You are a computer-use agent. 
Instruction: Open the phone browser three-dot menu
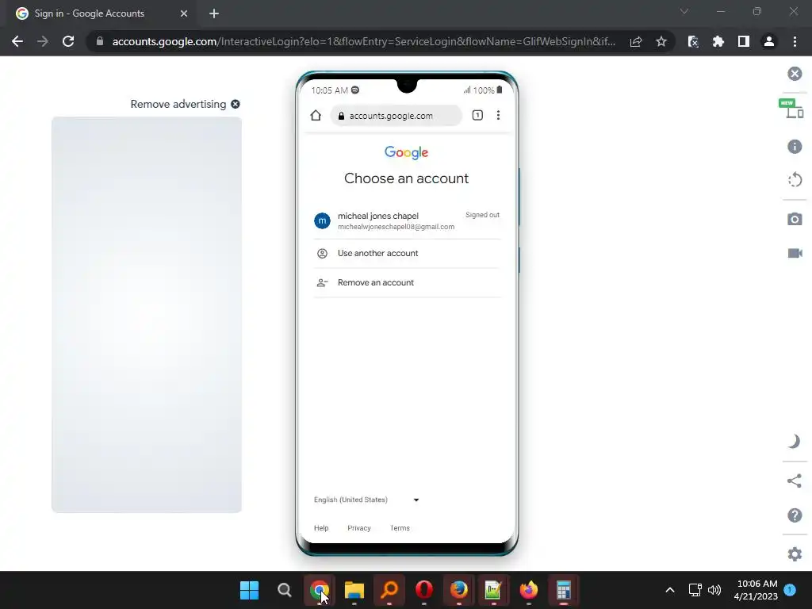click(498, 116)
